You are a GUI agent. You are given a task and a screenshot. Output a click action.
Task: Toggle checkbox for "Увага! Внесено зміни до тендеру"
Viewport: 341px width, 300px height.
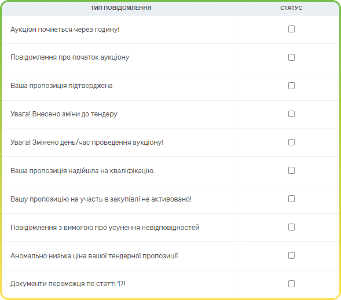coord(291,114)
